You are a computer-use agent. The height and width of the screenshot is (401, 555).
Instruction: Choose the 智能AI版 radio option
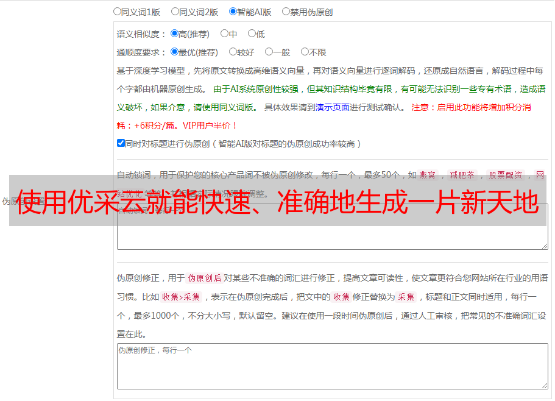point(233,12)
